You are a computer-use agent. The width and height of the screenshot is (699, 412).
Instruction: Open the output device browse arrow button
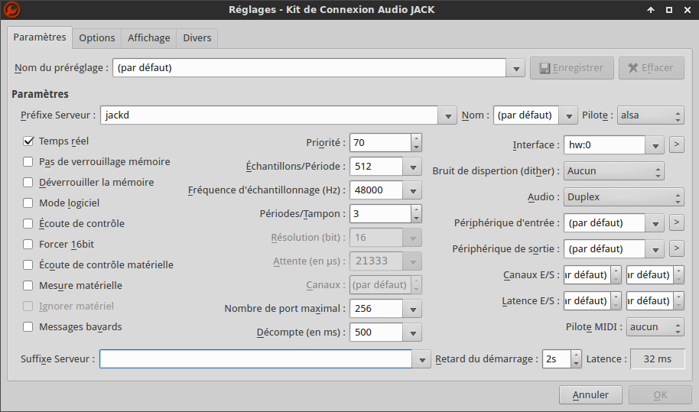coord(676,248)
